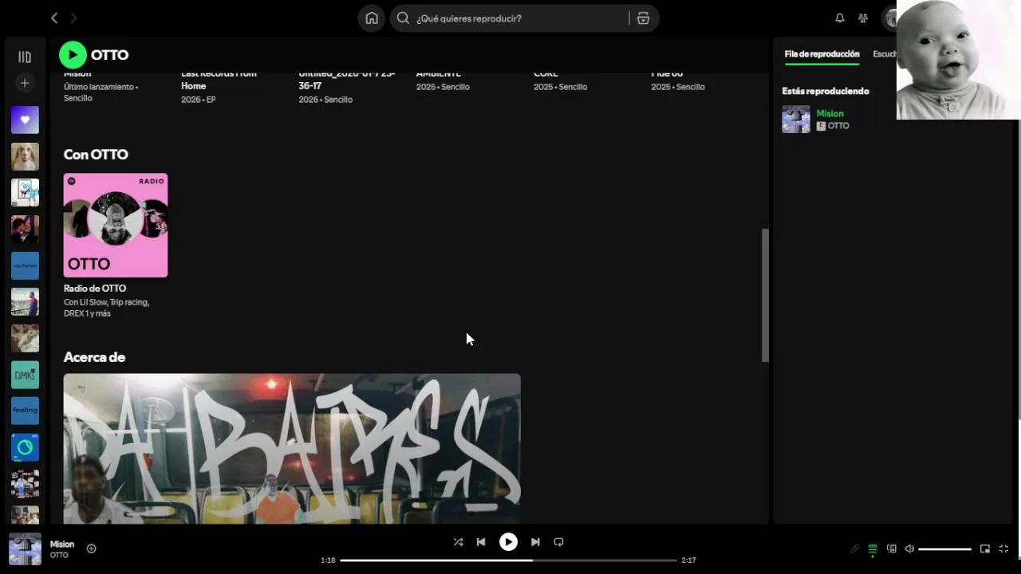Select 'Fila de reproducción' tab
The width and height of the screenshot is (1021, 574).
pos(822,54)
